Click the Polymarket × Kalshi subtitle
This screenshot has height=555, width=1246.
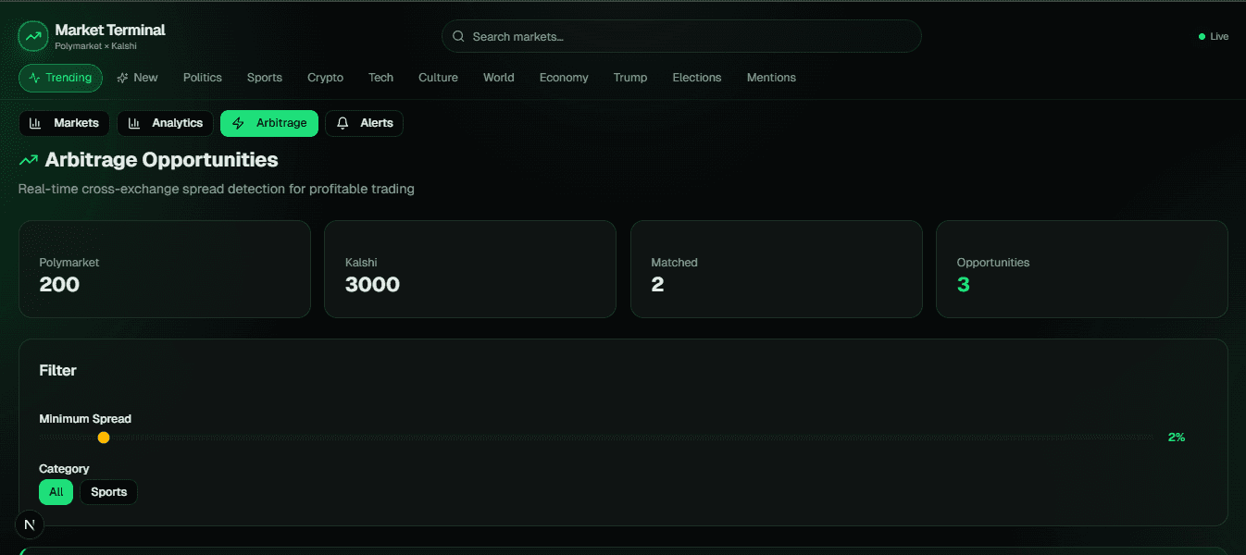click(x=95, y=46)
